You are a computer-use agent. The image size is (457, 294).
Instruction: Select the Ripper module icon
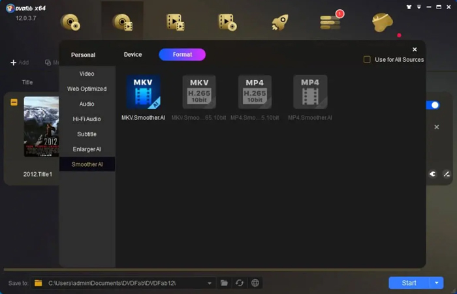pyautogui.click(x=123, y=22)
